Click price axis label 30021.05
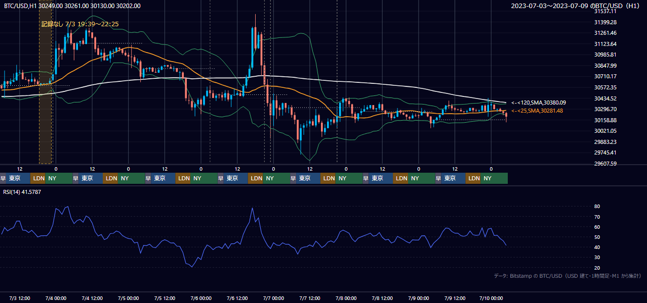The width and height of the screenshot is (647, 303). (605, 131)
